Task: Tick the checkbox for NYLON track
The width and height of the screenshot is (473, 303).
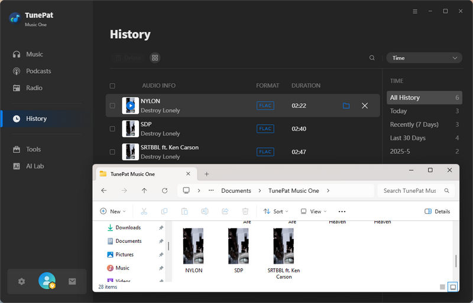Action: (112, 106)
